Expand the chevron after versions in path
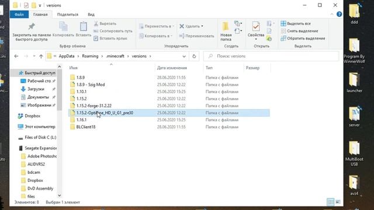The height and width of the screenshot is (210, 374). click(x=150, y=56)
